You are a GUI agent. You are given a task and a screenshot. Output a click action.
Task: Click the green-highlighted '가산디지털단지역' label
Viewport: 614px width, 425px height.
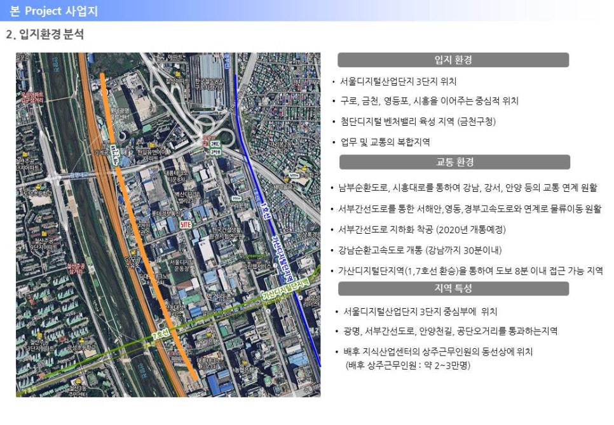coord(286,288)
